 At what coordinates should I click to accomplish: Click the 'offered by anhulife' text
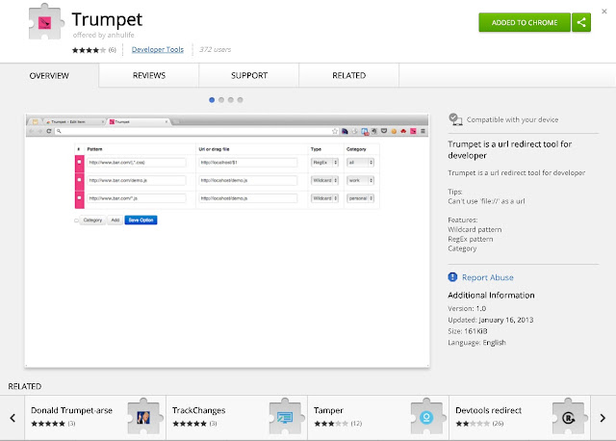coord(104,35)
